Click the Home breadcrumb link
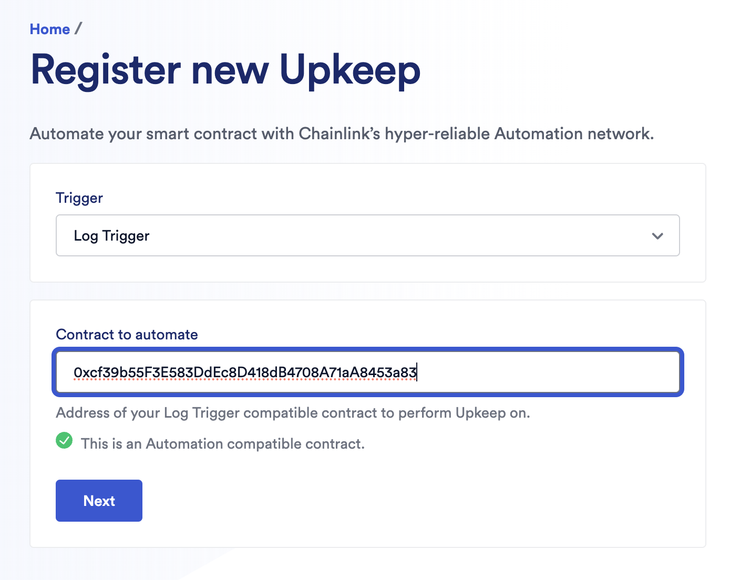The image size is (740, 580). (x=49, y=29)
